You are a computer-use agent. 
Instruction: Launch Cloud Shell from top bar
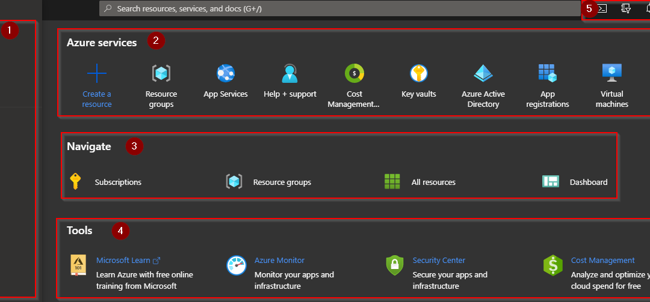(x=601, y=8)
